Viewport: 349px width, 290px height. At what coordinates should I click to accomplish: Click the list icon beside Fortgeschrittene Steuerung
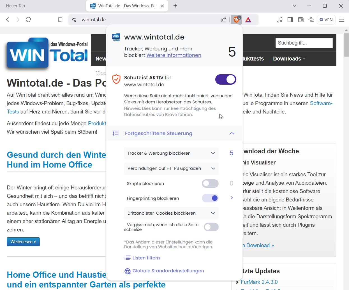116,133
